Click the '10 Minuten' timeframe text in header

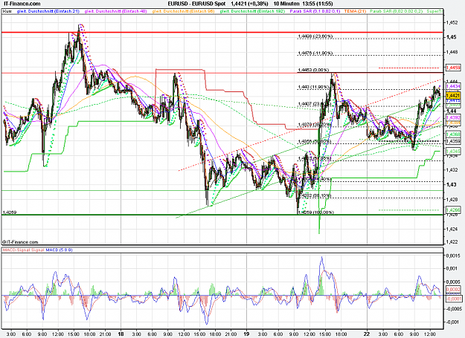tap(286, 4)
